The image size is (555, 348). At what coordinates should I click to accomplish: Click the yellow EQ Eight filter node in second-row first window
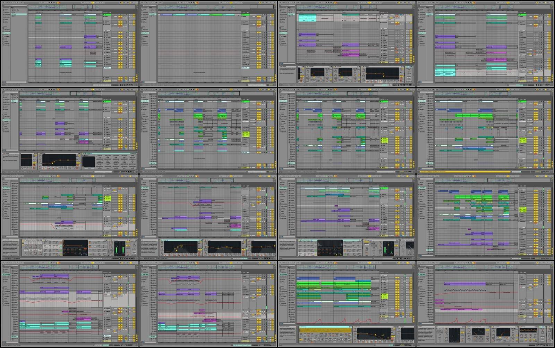coord(53,163)
